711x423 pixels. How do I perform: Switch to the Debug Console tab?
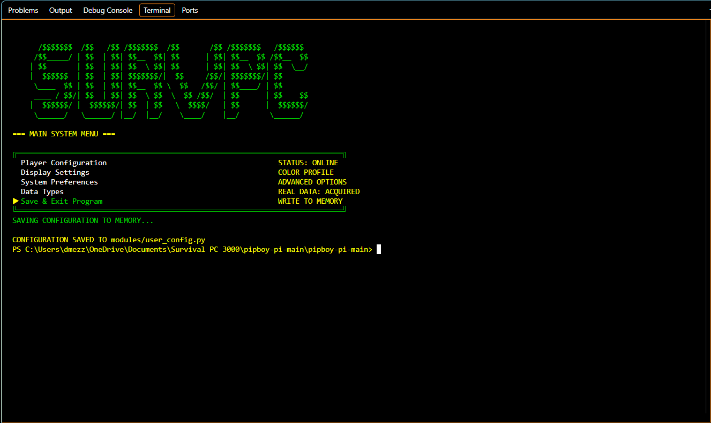coord(108,10)
